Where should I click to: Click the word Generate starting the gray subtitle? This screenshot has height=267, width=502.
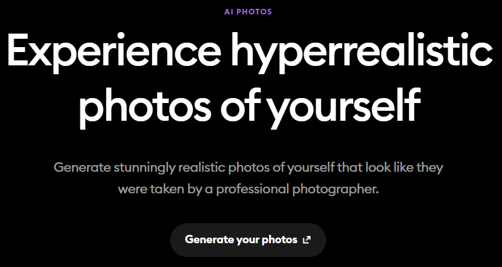(x=82, y=167)
